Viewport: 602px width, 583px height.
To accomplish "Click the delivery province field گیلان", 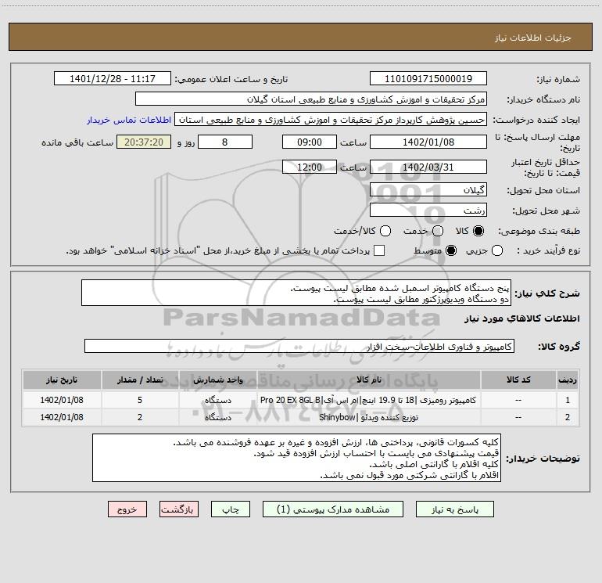I will pos(428,189).
